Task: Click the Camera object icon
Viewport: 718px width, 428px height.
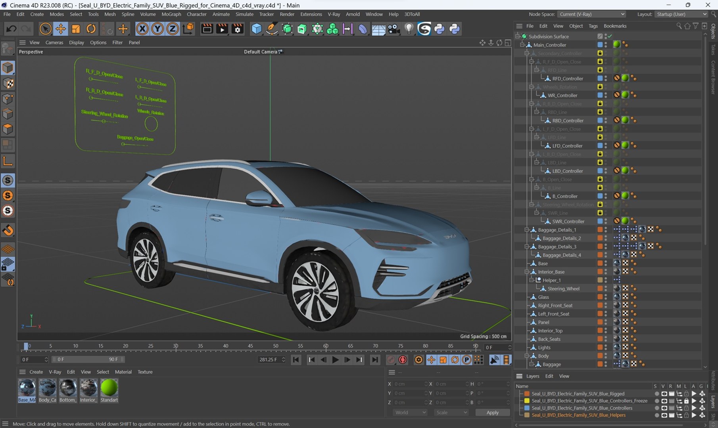Action: pos(393,29)
